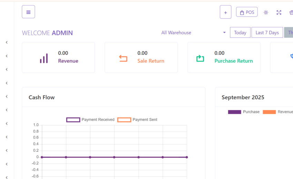Switch theme with the sun icon

[x=266, y=12]
